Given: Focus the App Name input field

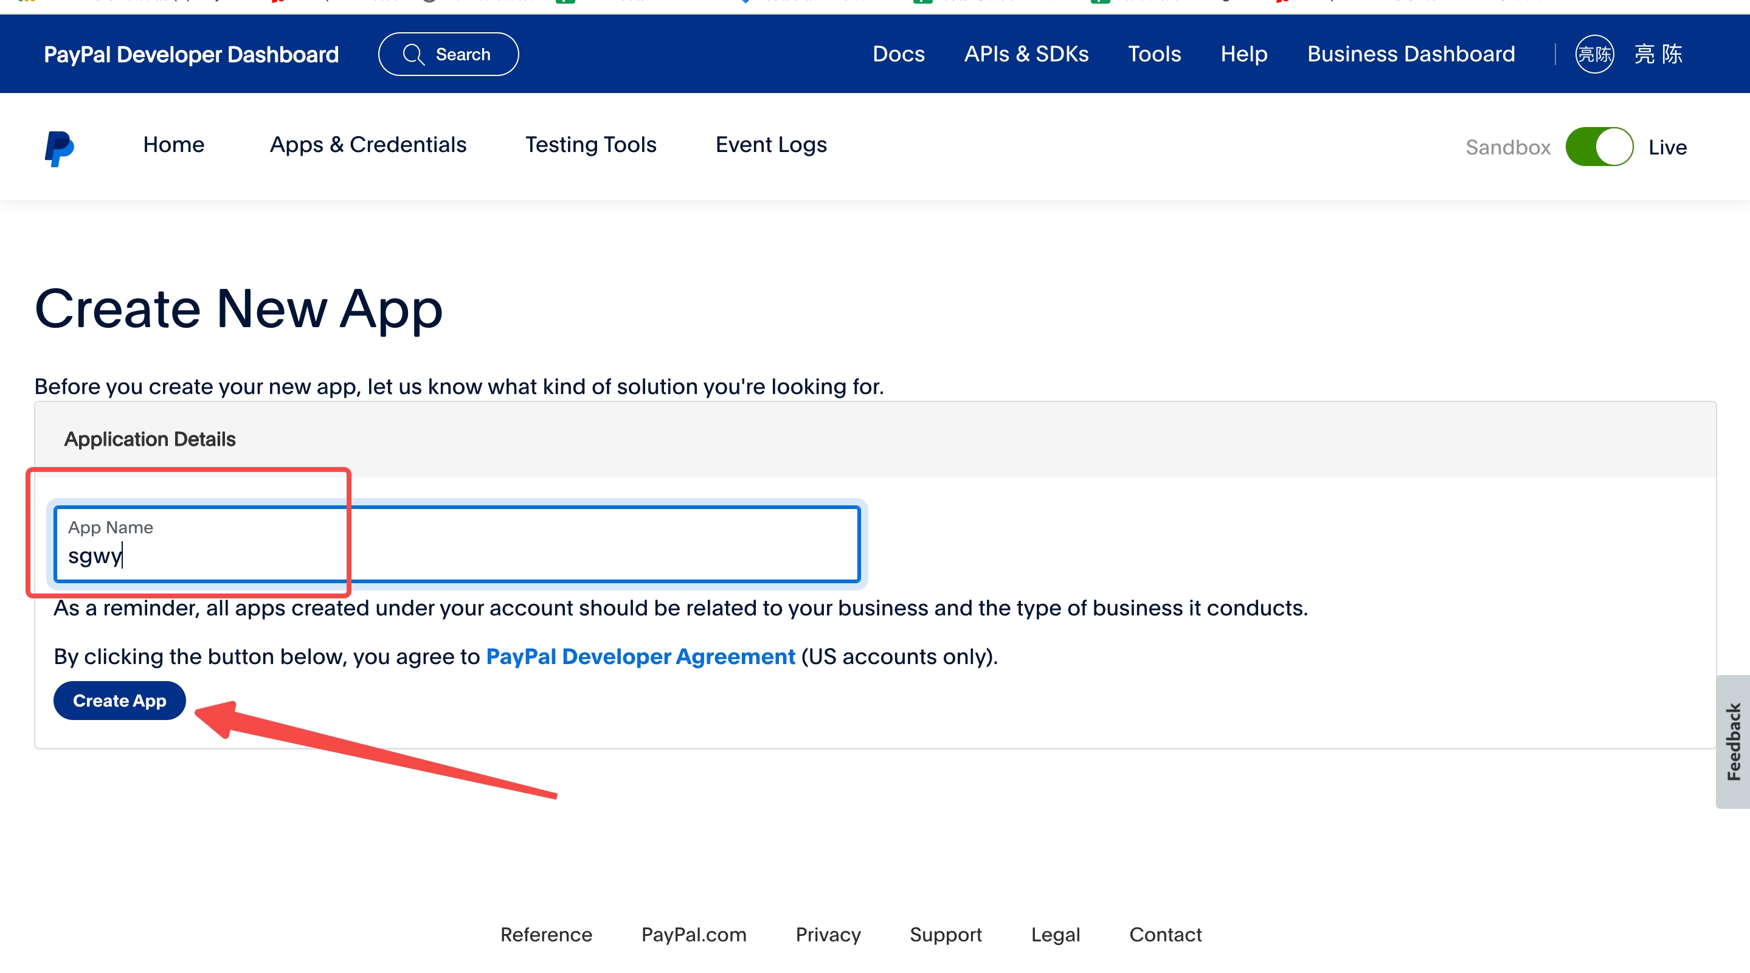Looking at the screenshot, I should (x=457, y=544).
